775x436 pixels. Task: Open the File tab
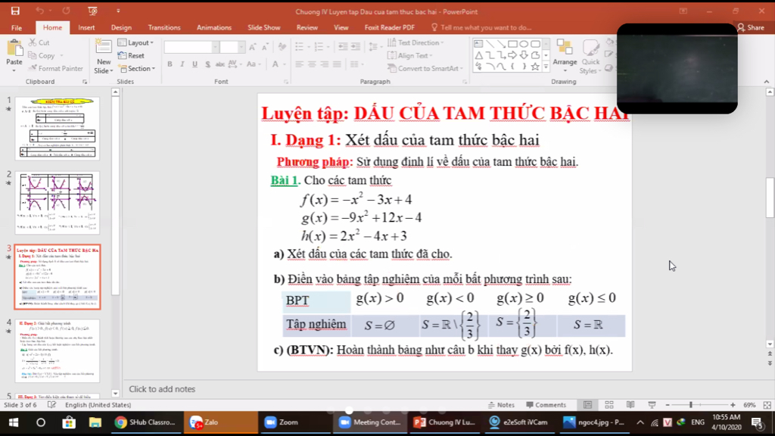[17, 28]
